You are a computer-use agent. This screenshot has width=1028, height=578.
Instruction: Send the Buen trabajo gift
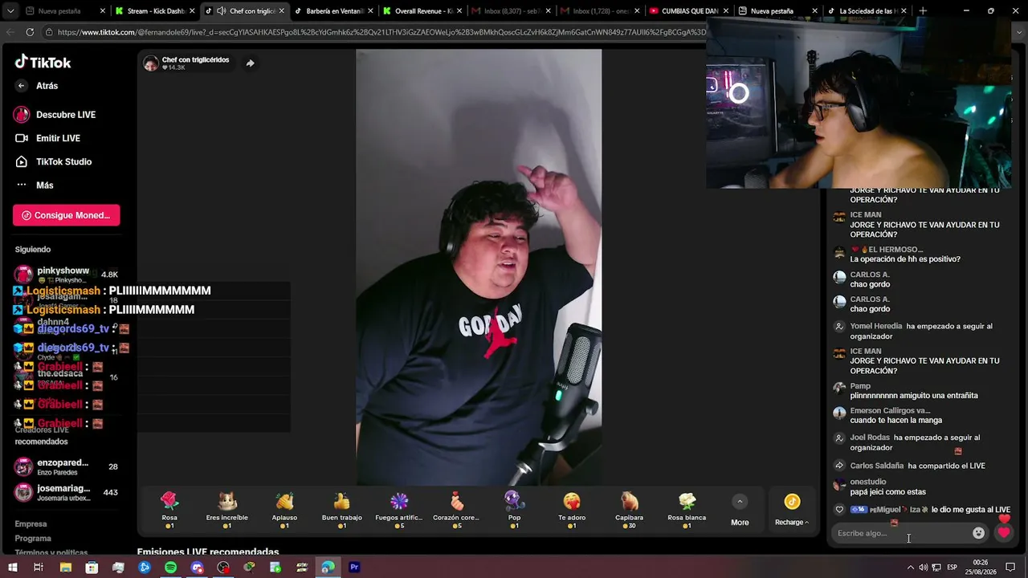tap(341, 510)
